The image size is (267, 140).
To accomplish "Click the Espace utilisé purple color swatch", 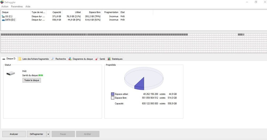I will click(113, 94).
